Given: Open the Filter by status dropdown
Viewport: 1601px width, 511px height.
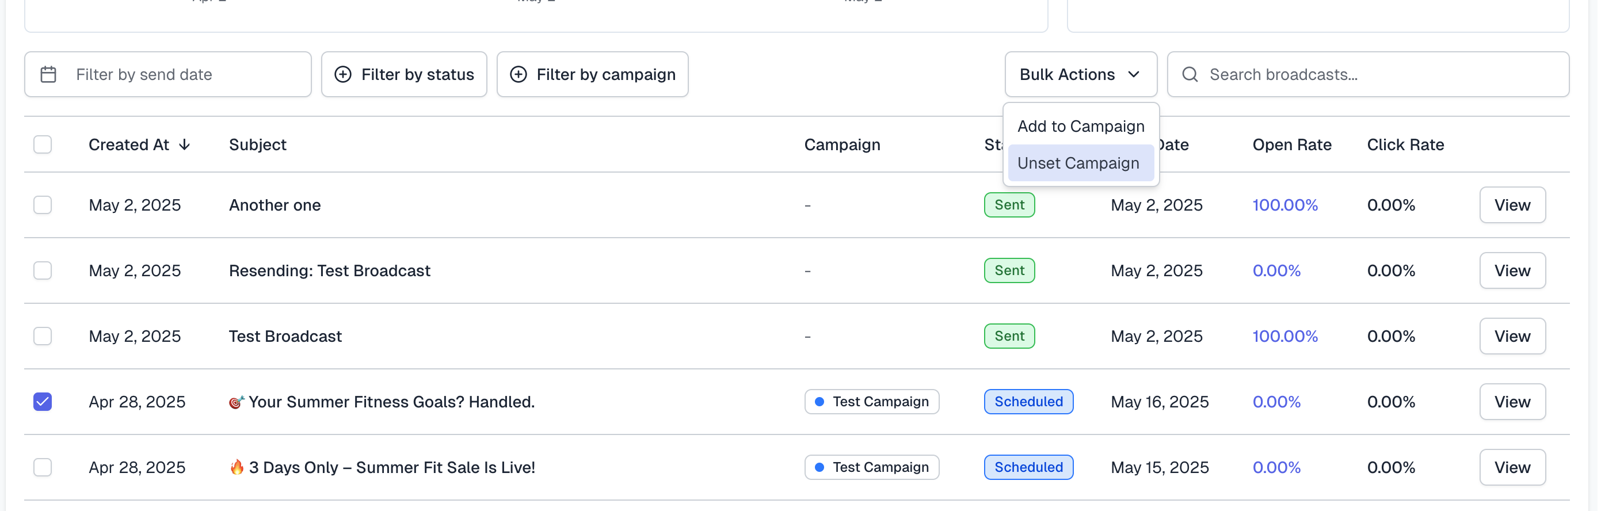Looking at the screenshot, I should (x=404, y=75).
